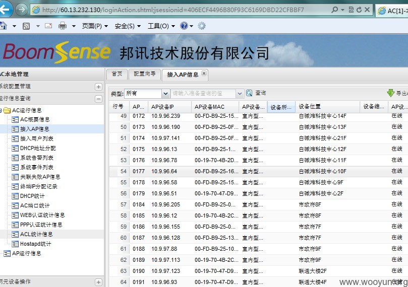The width and height of the screenshot is (408, 287).
Task: Click the green export arrow icon
Action: point(390,93)
